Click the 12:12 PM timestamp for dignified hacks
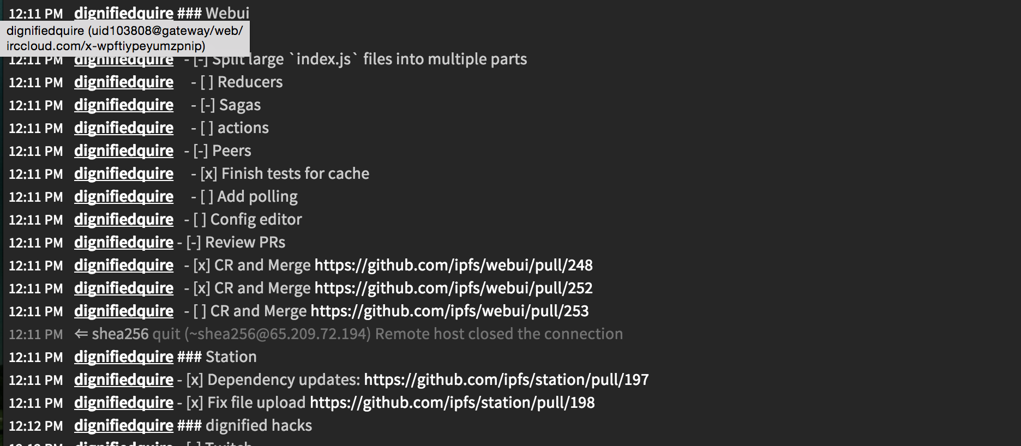 (36, 426)
